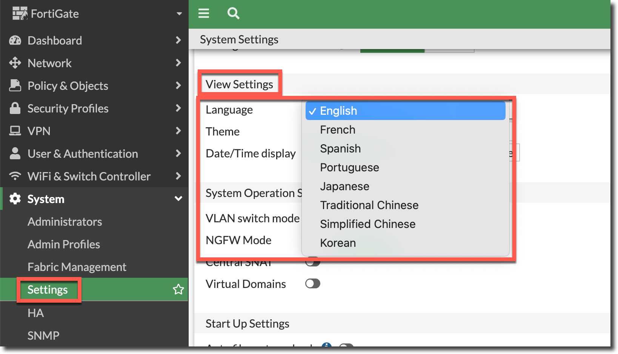Viewport: 618px width, 354px height.
Task: Click the Dashboard gauge icon
Action: [15, 40]
